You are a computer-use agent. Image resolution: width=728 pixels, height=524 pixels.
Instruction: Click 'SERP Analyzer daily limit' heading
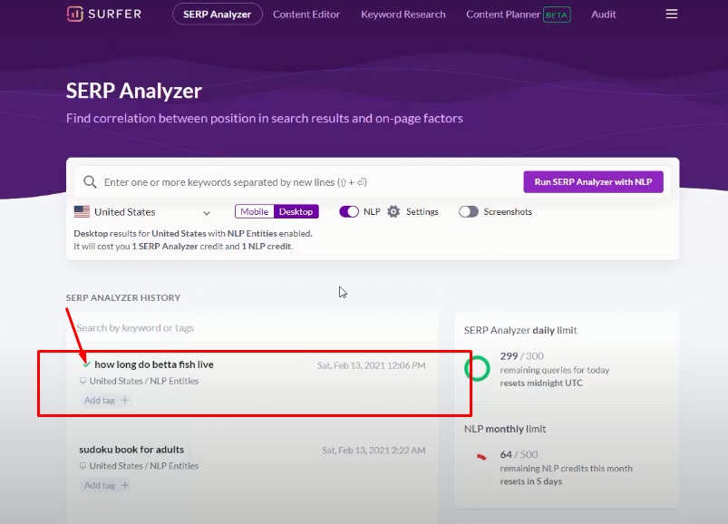(520, 331)
